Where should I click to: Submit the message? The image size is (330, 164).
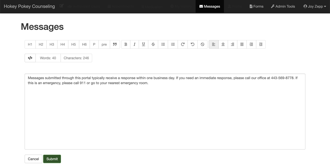pos(52,159)
